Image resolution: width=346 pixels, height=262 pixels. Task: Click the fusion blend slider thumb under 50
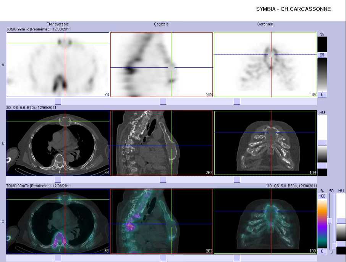coord(330,221)
